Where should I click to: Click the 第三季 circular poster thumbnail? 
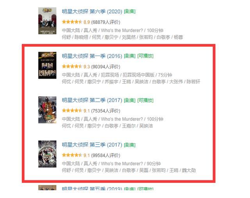tap(47, 154)
